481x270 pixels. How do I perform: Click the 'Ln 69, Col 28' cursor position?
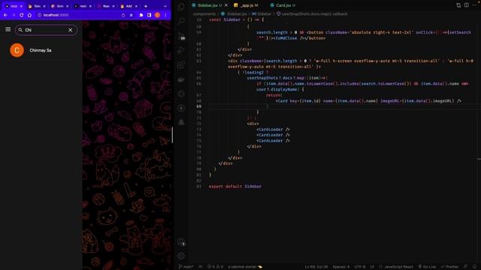pyautogui.click(x=316, y=267)
